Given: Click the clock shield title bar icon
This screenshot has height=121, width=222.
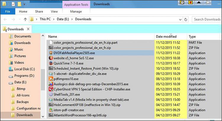Looking at the screenshot, I should [x=182, y=3].
